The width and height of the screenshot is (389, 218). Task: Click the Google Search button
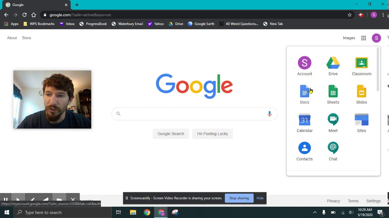click(171, 134)
